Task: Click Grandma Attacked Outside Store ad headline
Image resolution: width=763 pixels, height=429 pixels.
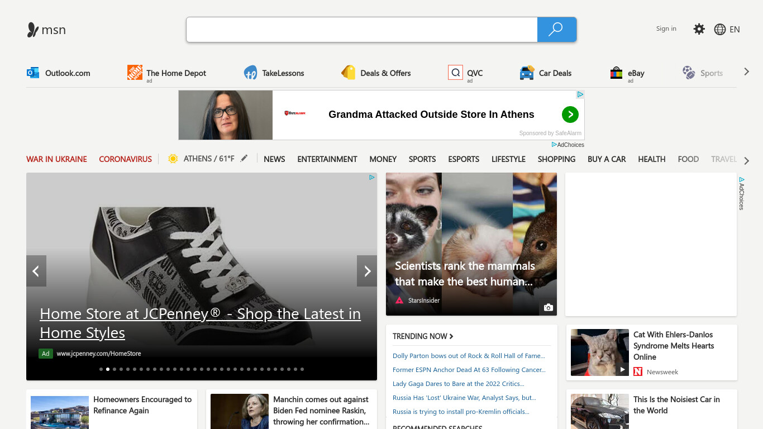Action: click(x=431, y=115)
